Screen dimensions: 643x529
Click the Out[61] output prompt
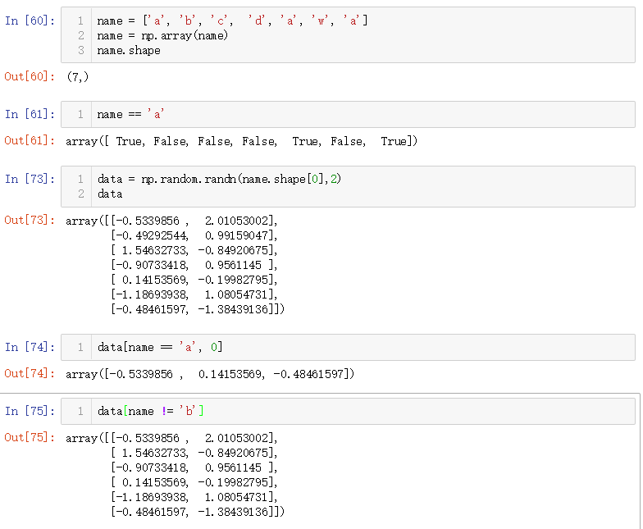tap(30, 140)
